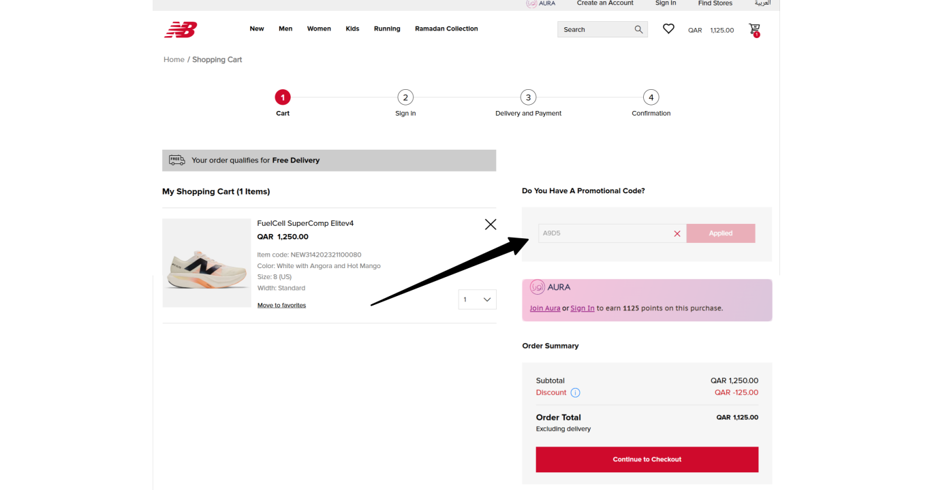
Task: Click the Home breadcrumb
Action: [x=174, y=60]
